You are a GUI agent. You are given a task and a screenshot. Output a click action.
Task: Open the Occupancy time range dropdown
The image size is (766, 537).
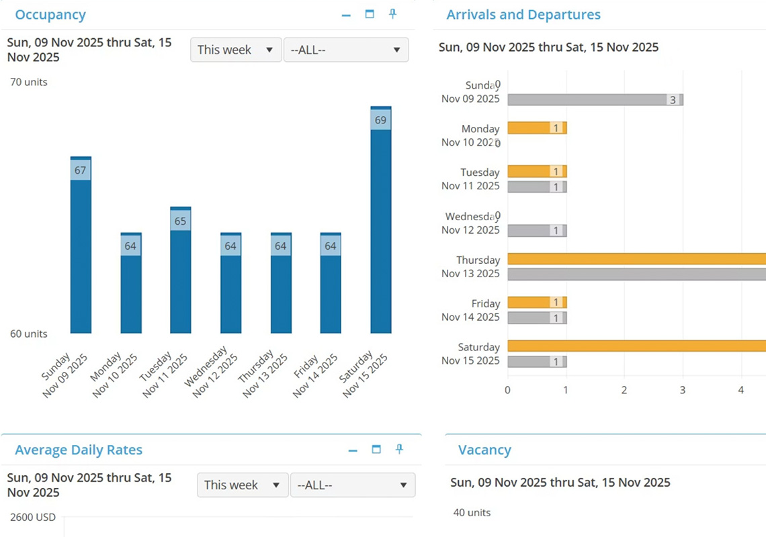click(x=235, y=50)
